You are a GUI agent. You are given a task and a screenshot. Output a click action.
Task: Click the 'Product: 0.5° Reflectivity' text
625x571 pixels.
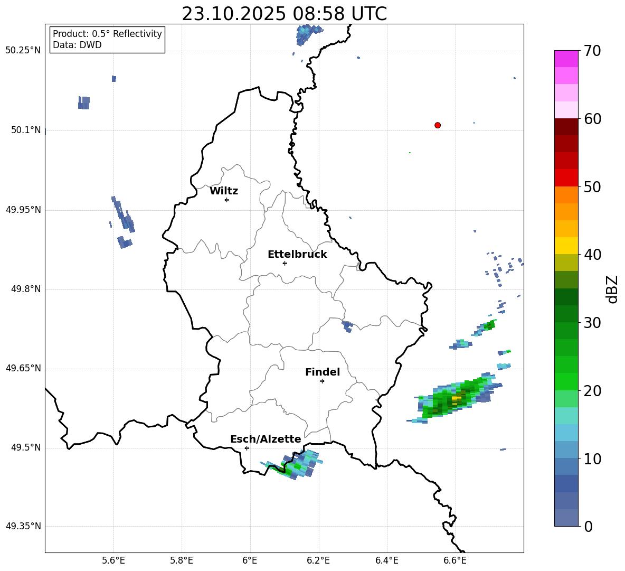[x=107, y=33]
